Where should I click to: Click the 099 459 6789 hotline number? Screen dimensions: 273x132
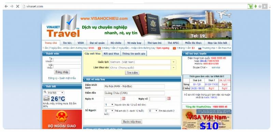coord(211,64)
